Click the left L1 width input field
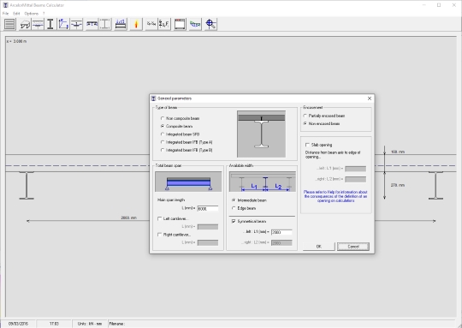The image size is (462, 328). (x=281, y=232)
